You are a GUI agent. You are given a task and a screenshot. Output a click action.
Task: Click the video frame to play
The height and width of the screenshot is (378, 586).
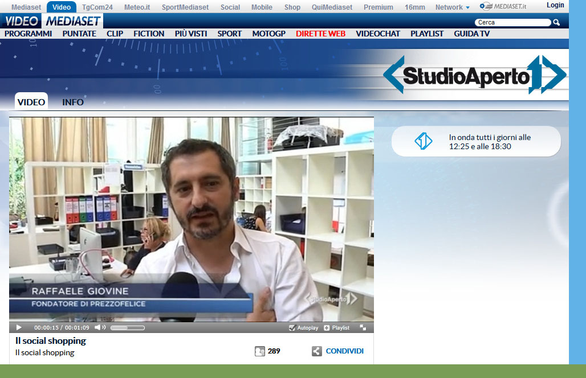192,219
